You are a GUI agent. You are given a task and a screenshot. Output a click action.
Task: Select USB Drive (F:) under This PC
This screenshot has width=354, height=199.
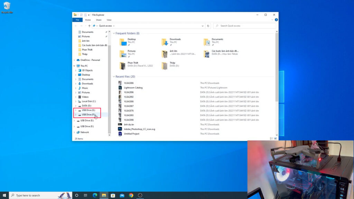(88, 115)
